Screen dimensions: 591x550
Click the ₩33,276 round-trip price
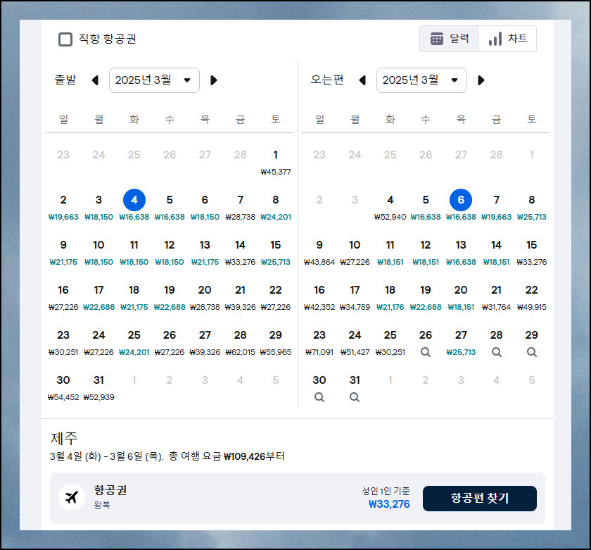click(389, 504)
